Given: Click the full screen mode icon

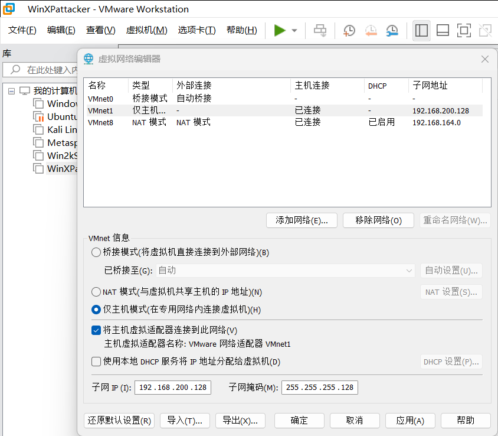Looking at the screenshot, I should tap(464, 31).
